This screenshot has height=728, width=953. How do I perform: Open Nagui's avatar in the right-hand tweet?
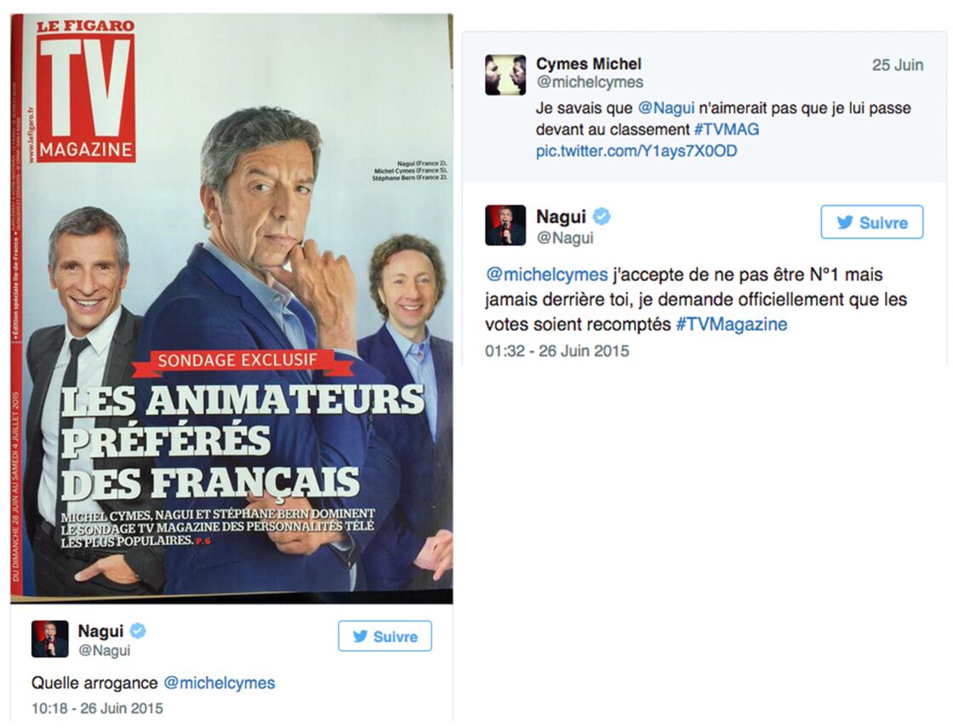click(x=505, y=225)
